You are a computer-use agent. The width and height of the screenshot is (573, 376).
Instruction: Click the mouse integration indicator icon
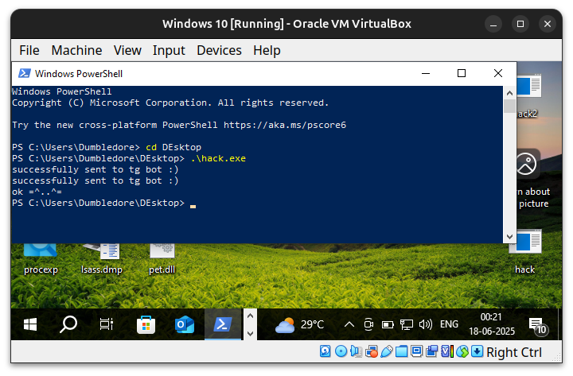(462, 351)
